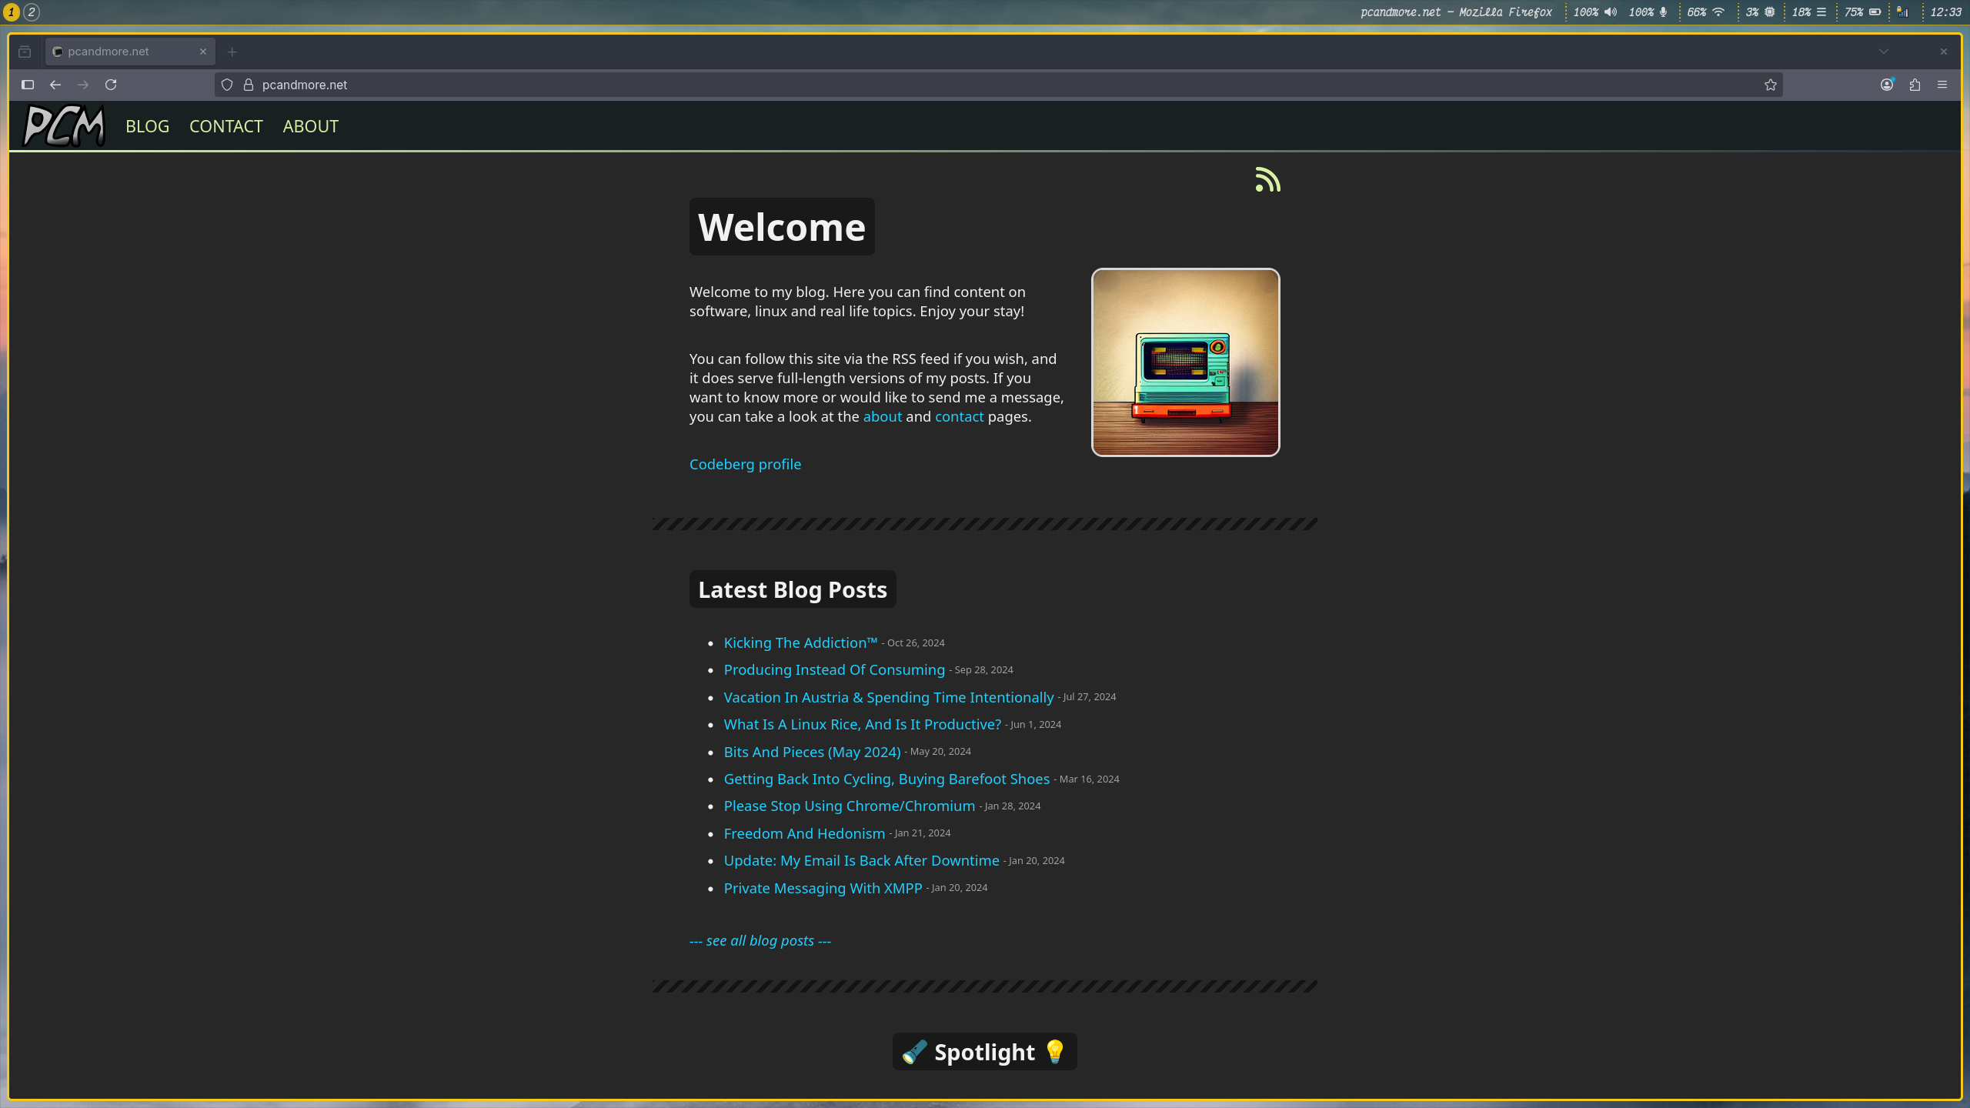Open the list all tabs dropdown
Screen dimensions: 1970x1108
pyautogui.click(x=1884, y=52)
